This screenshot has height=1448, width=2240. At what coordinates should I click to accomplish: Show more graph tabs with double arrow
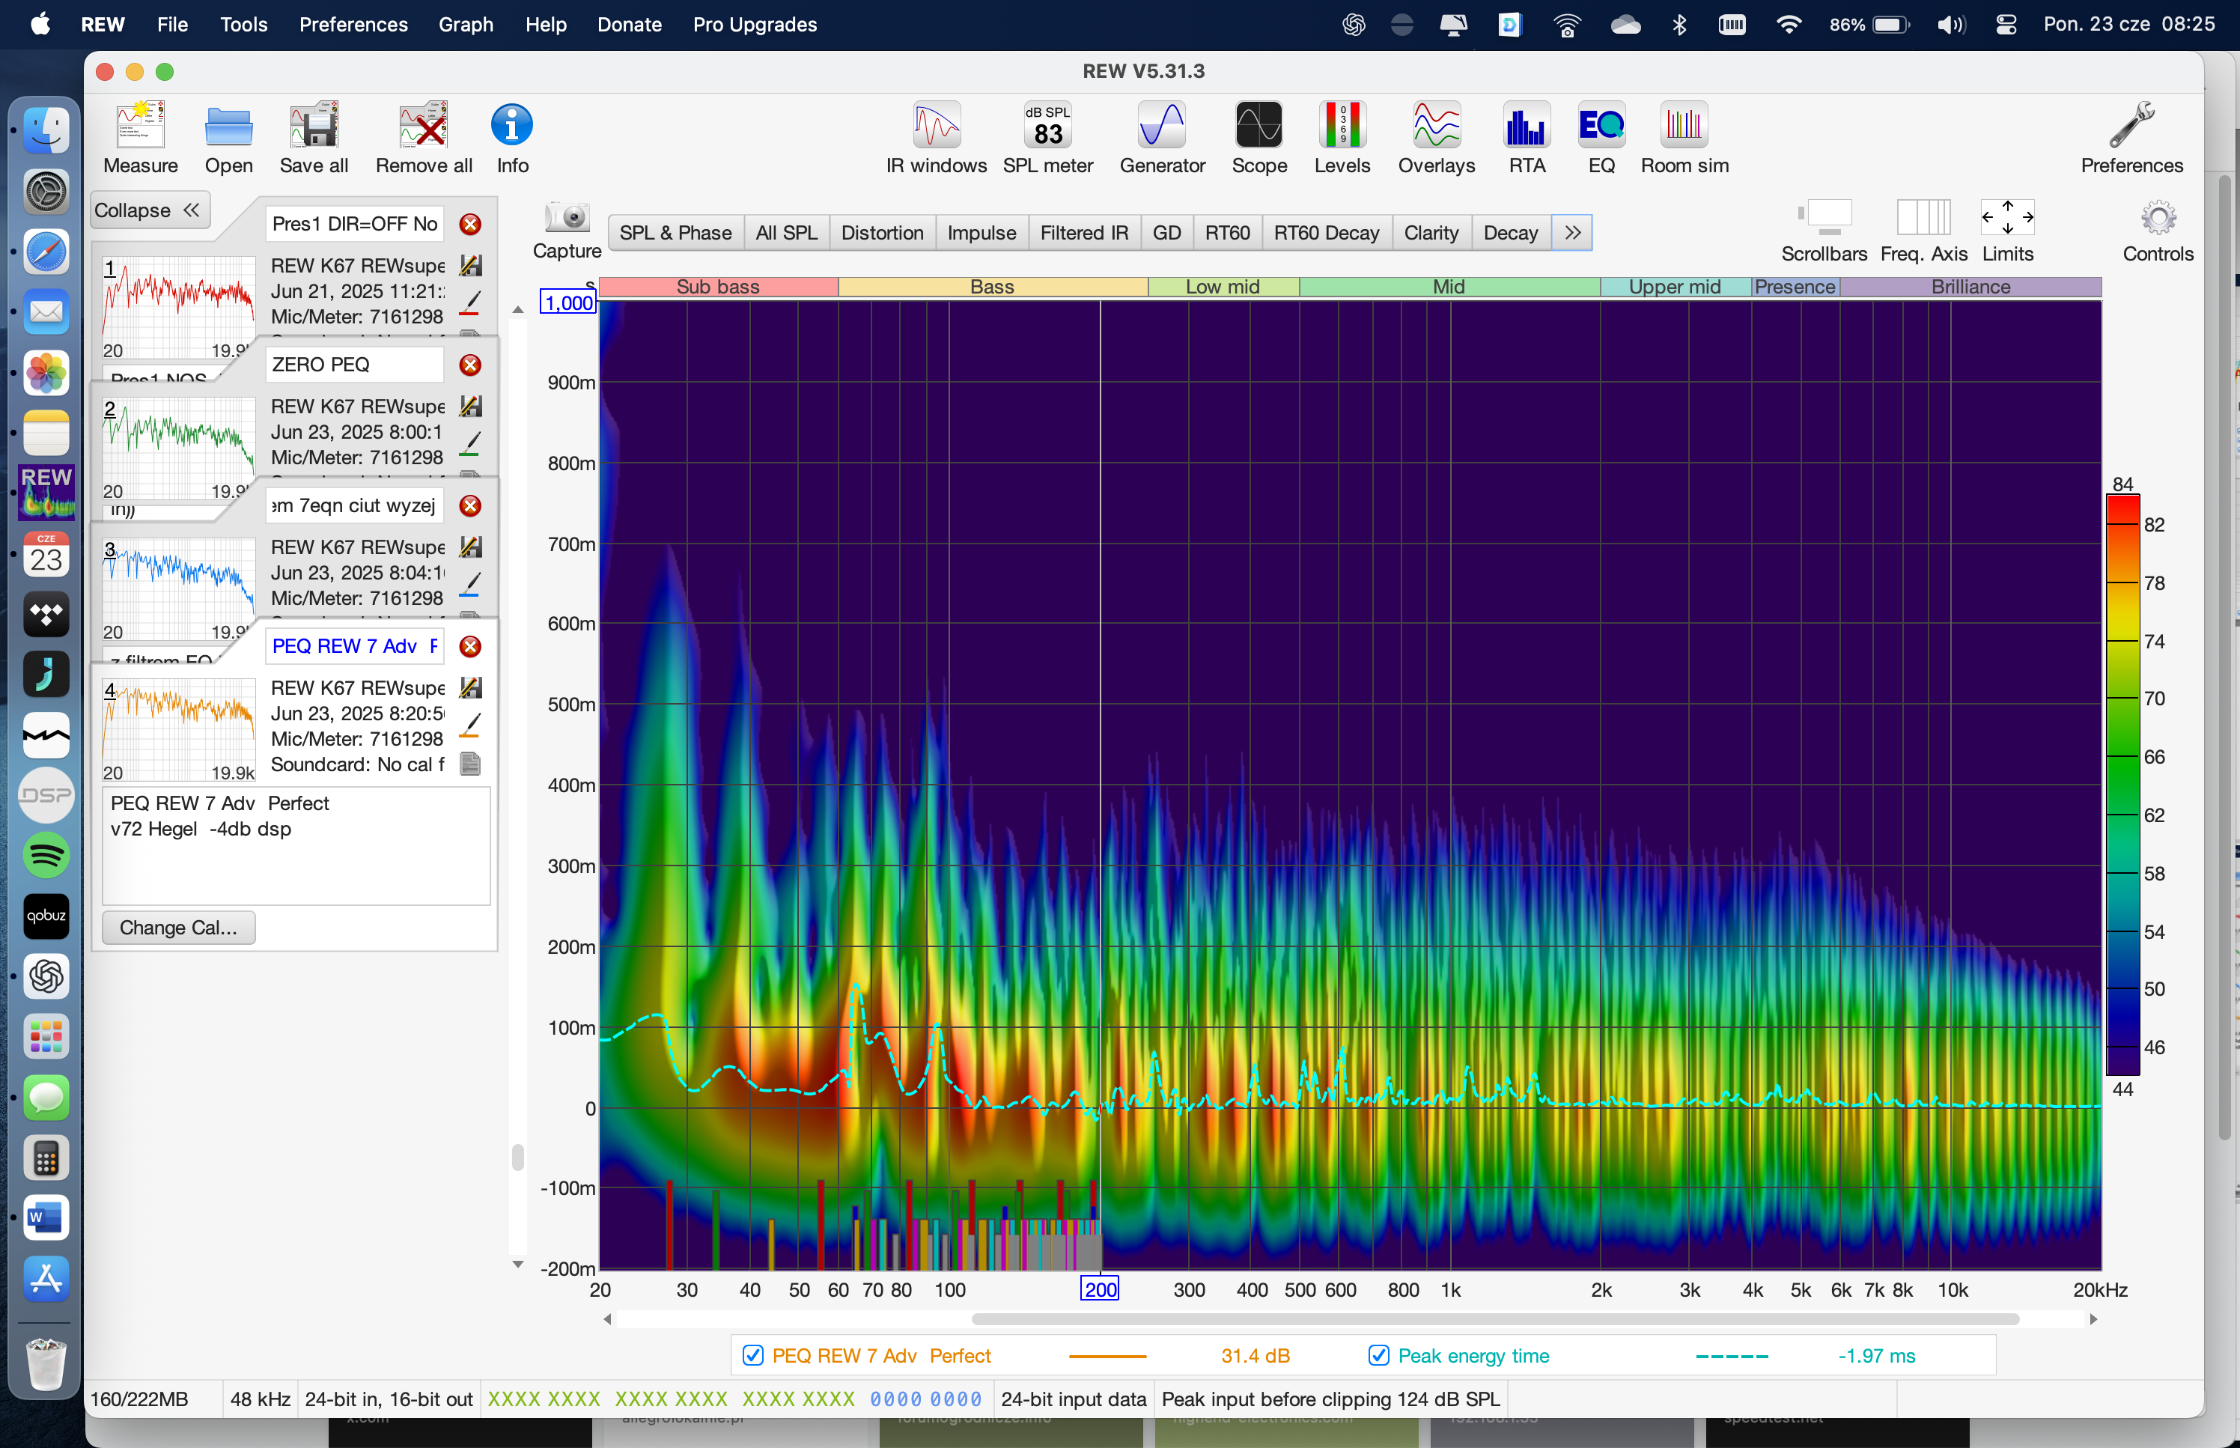1571,232
